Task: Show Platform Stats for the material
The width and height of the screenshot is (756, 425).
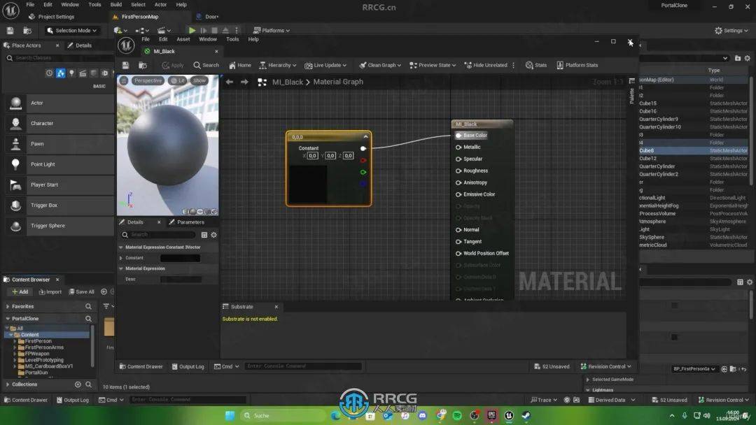Action: [578, 65]
